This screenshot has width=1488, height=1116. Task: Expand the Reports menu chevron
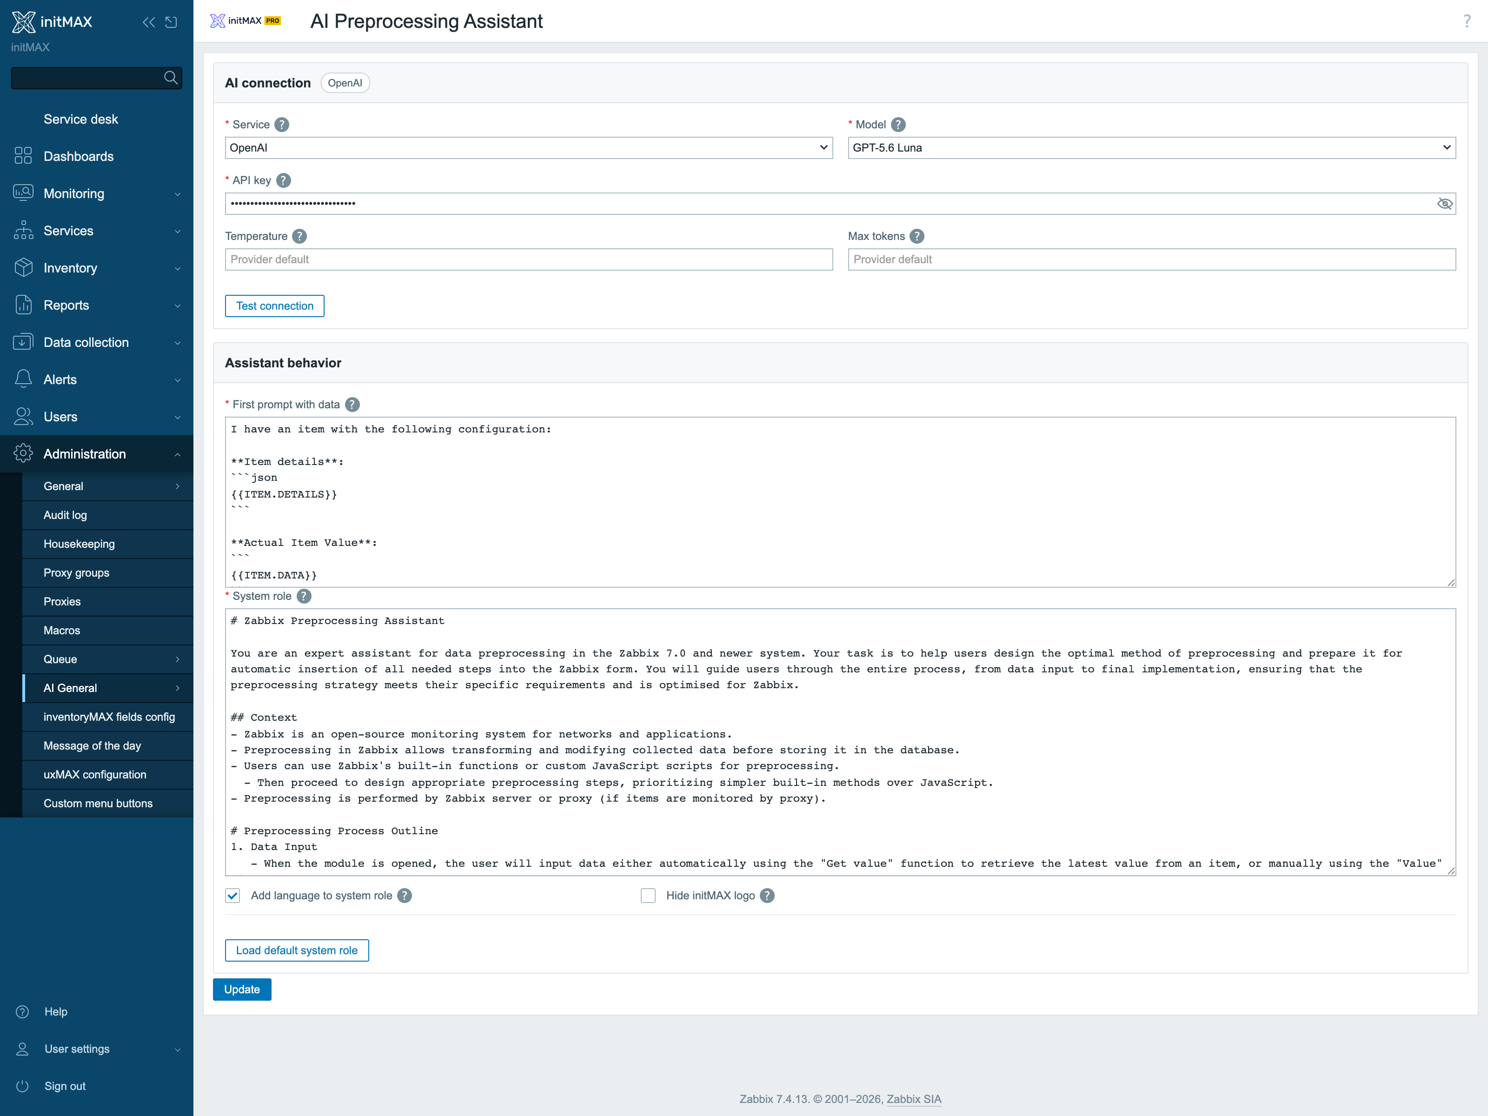coord(178,306)
